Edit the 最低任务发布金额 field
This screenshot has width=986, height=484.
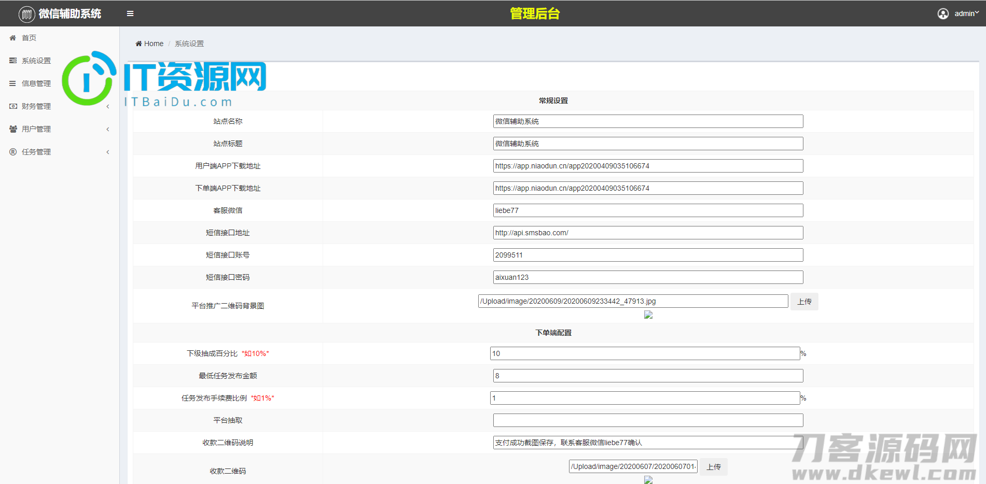tap(648, 376)
